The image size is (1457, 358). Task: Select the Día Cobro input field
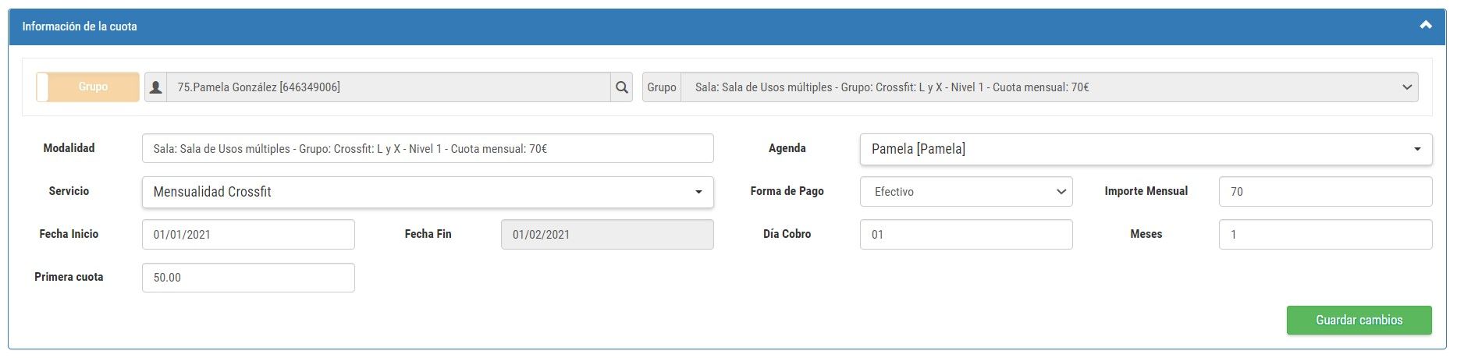(966, 235)
